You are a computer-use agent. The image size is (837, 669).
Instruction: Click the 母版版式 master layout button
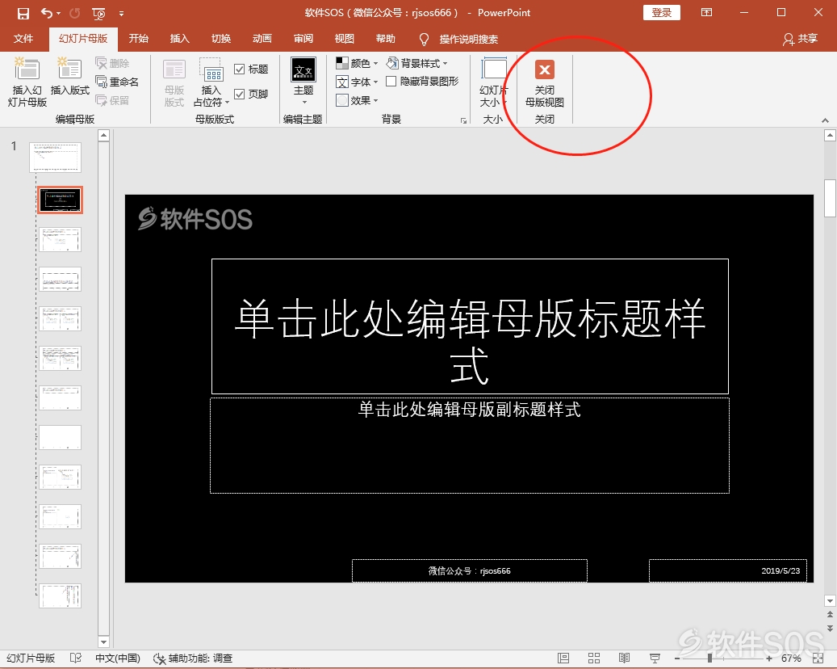(174, 83)
